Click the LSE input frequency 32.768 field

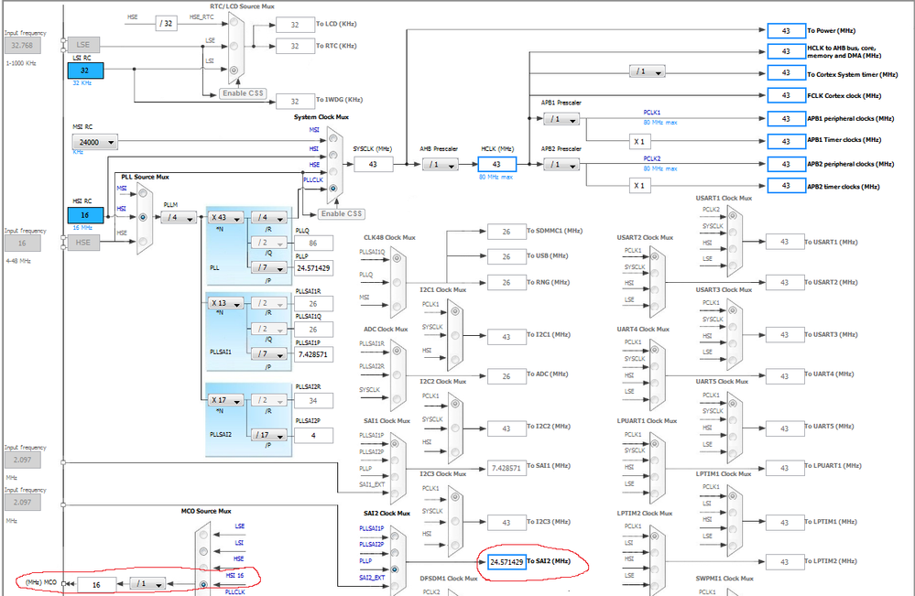point(22,45)
